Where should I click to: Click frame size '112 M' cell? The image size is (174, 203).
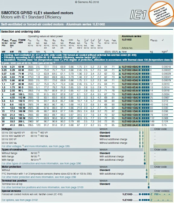(22, 98)
